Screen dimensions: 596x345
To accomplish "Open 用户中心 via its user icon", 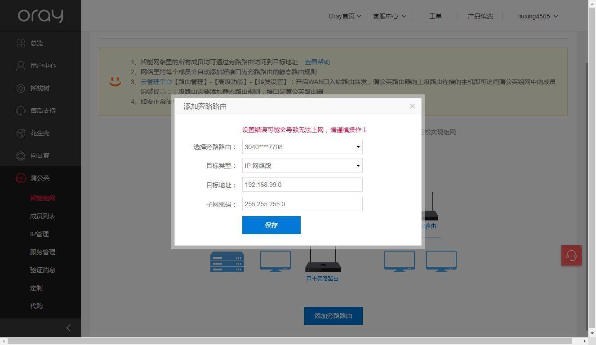I will pyautogui.click(x=21, y=66).
